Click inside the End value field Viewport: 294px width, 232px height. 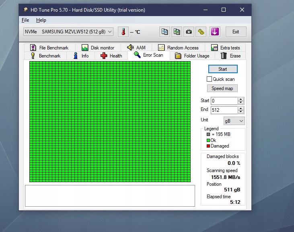pyautogui.click(x=223, y=110)
